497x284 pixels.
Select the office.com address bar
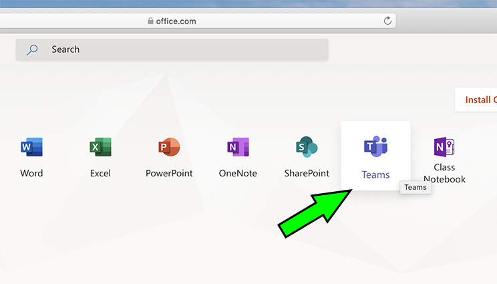[198, 21]
